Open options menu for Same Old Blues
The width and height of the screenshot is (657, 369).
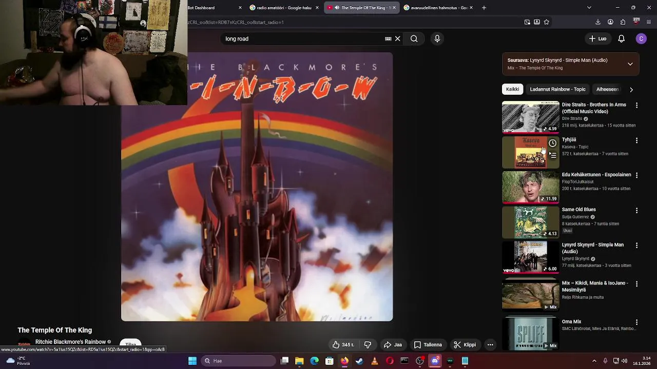pyautogui.click(x=636, y=210)
